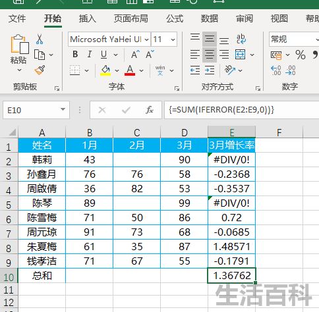Image resolution: width=319 pixels, height=312 pixels.
Task: Open the font color dropdown arrow
Action: pyautogui.click(x=141, y=70)
